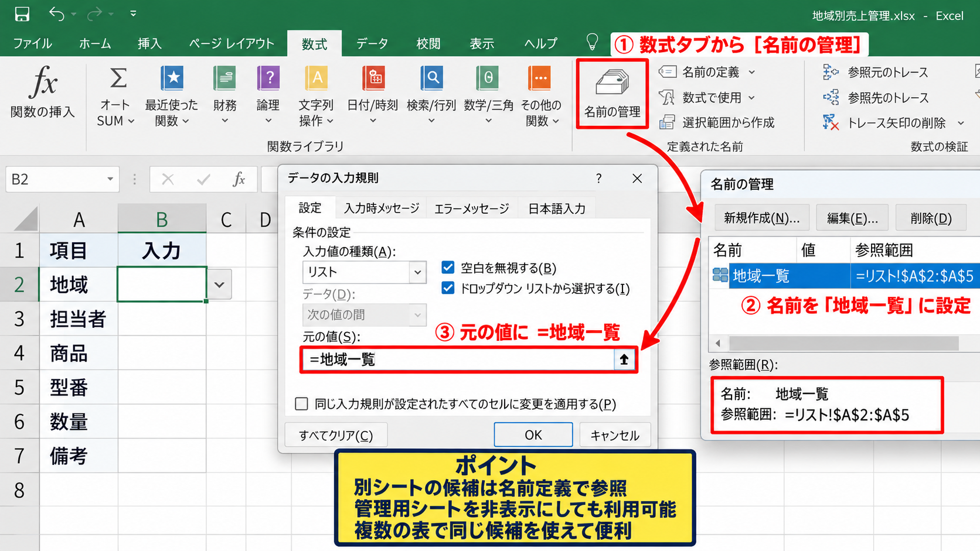Image resolution: width=980 pixels, height=551 pixels.
Task: Switch to the 挿入 tab
Action: (149, 43)
